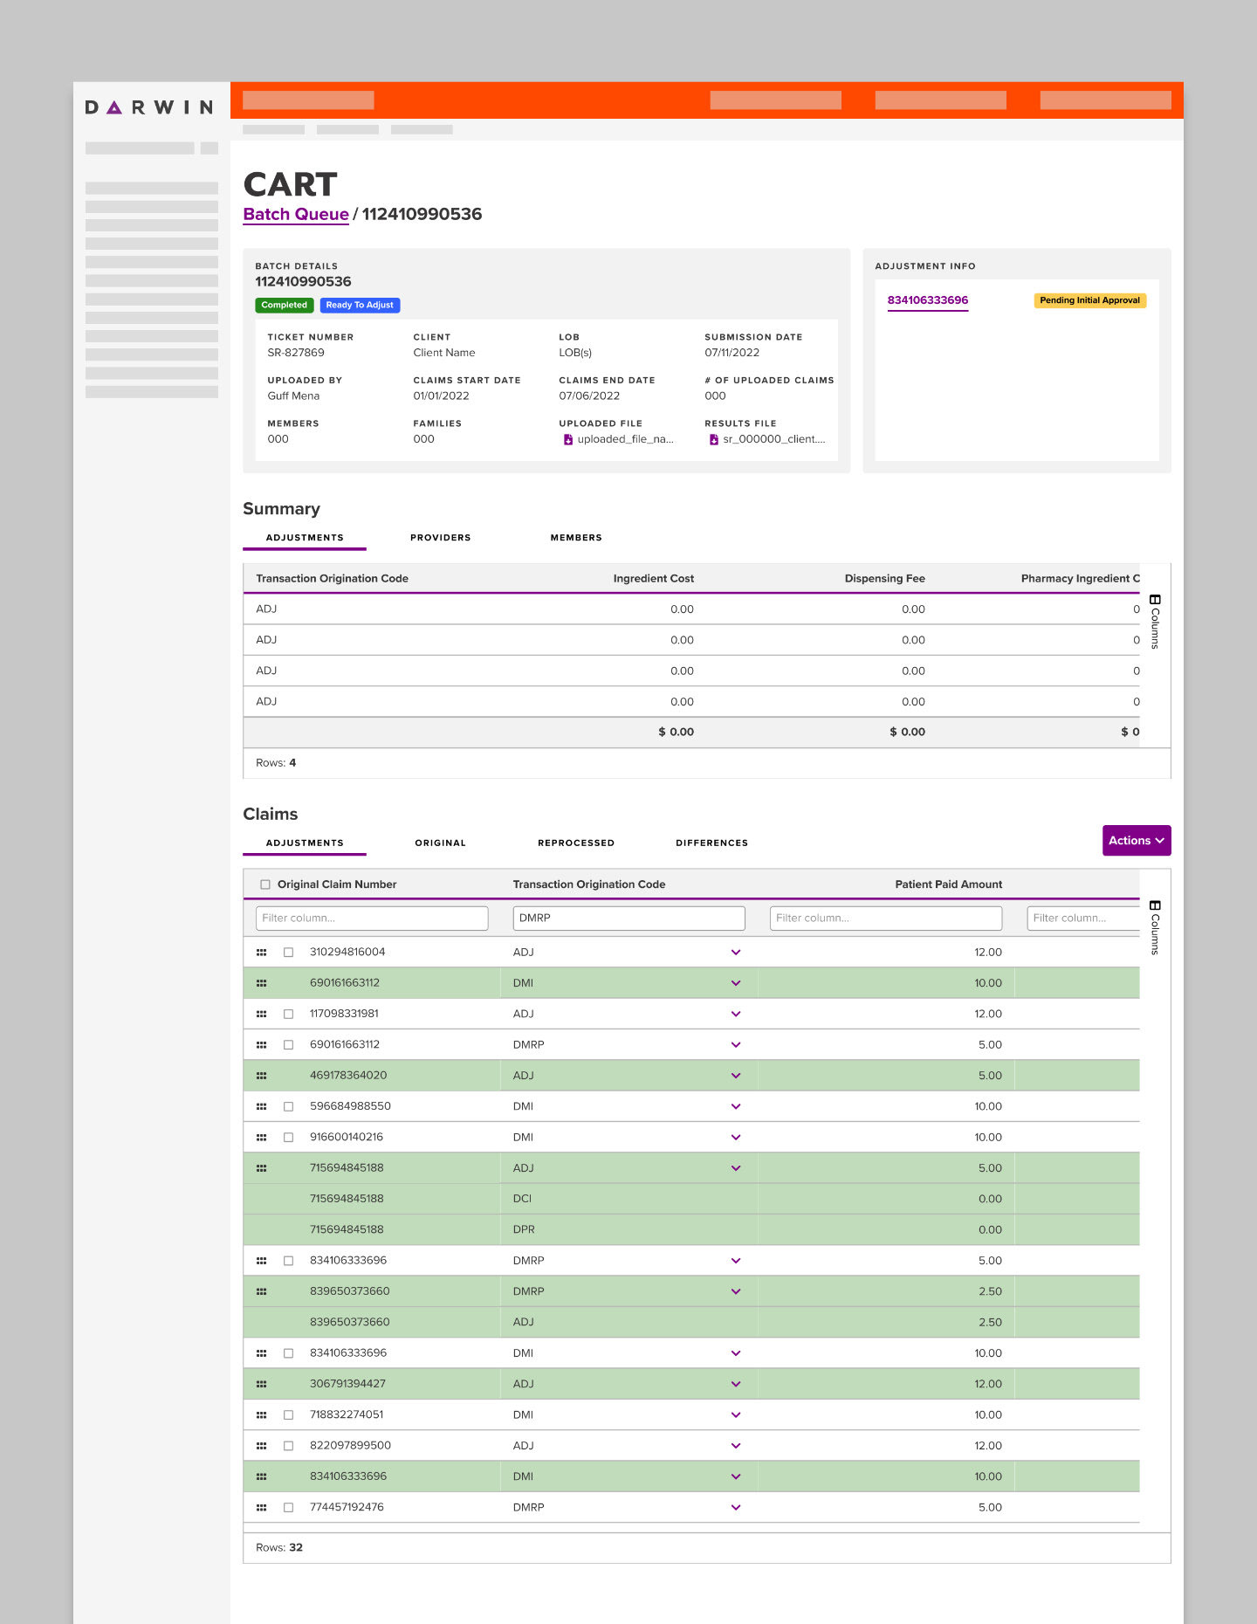Open Columns panel in Summary table

1155,622
